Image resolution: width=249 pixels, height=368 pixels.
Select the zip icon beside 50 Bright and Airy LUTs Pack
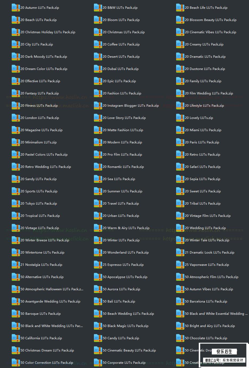180,326
